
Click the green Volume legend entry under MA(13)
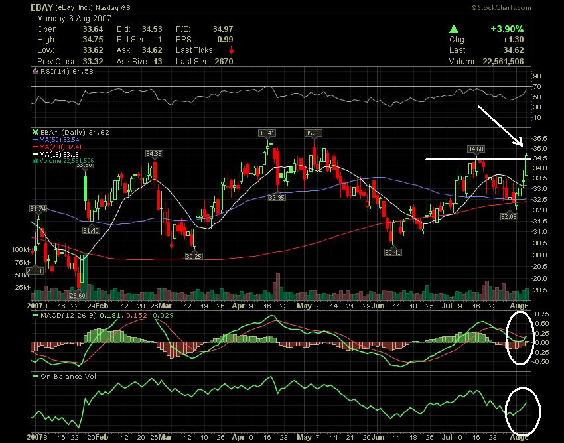click(x=66, y=160)
